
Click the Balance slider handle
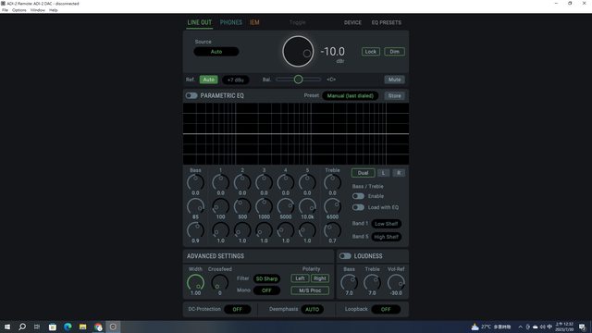[x=298, y=80]
